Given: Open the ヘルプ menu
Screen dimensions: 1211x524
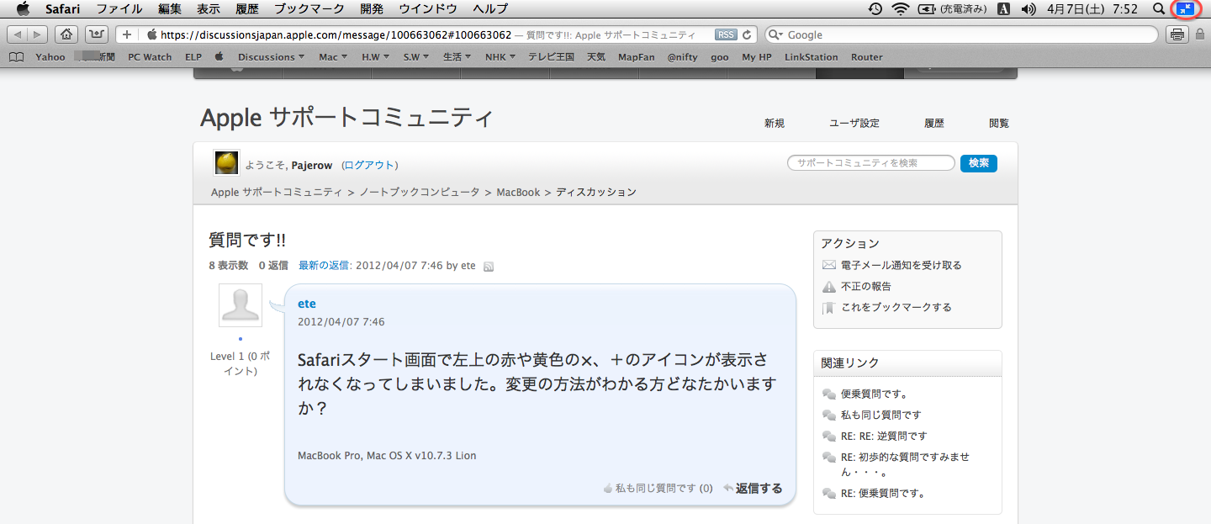Looking at the screenshot, I should click(x=490, y=9).
